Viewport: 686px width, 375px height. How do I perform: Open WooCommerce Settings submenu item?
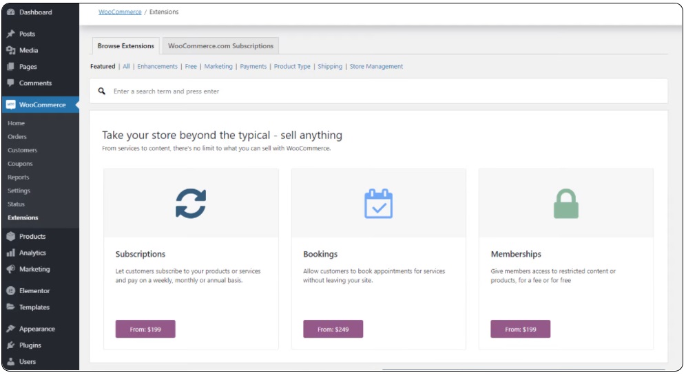point(19,191)
